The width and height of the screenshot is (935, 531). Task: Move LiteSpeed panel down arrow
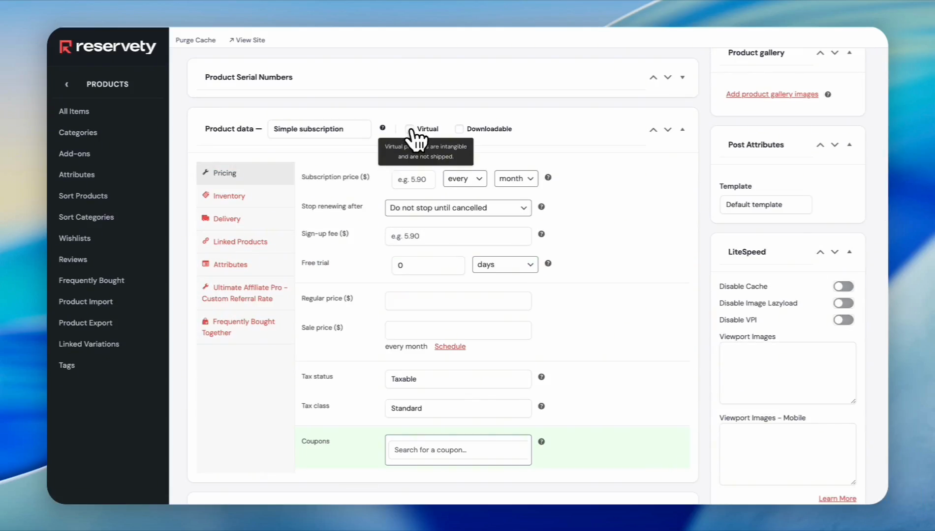click(x=835, y=252)
